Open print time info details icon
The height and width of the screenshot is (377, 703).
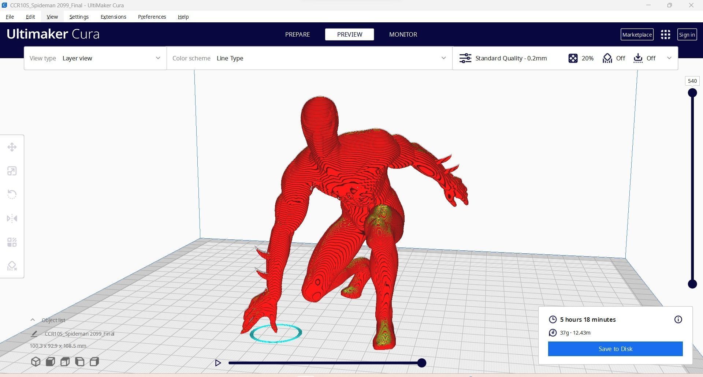click(678, 320)
